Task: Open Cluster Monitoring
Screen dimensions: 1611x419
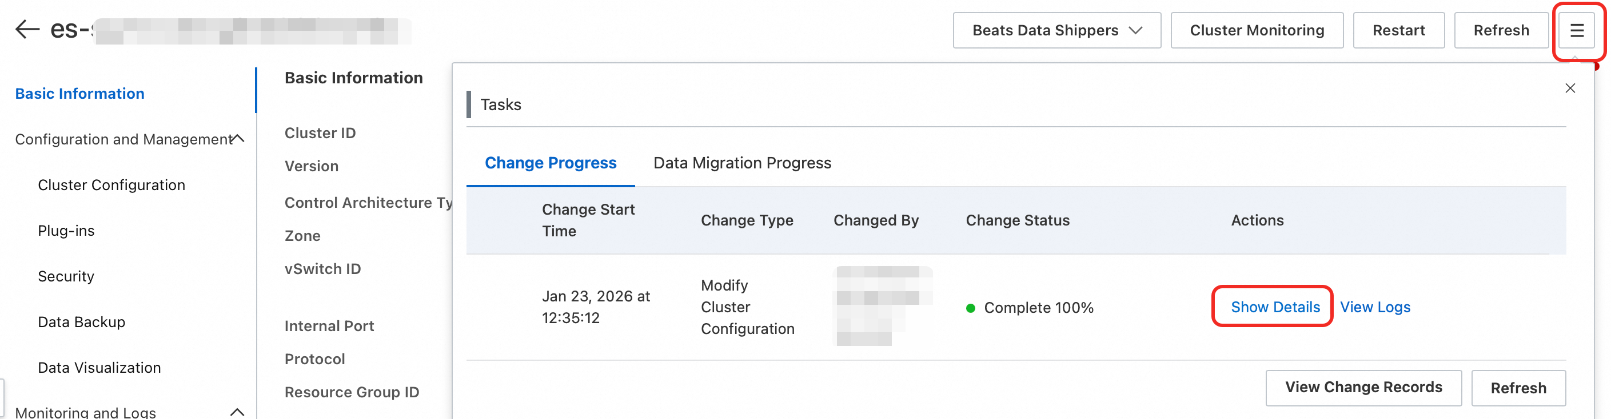Action: [x=1257, y=31]
